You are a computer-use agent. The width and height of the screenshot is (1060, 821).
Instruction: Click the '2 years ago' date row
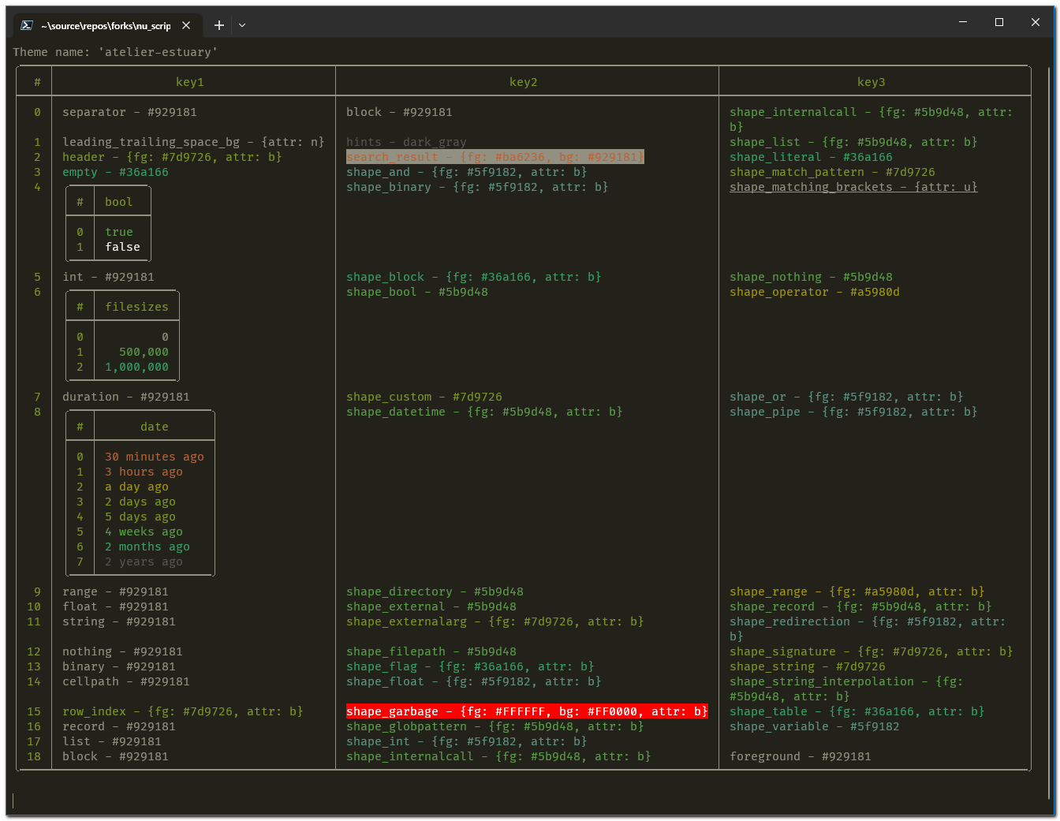click(144, 562)
